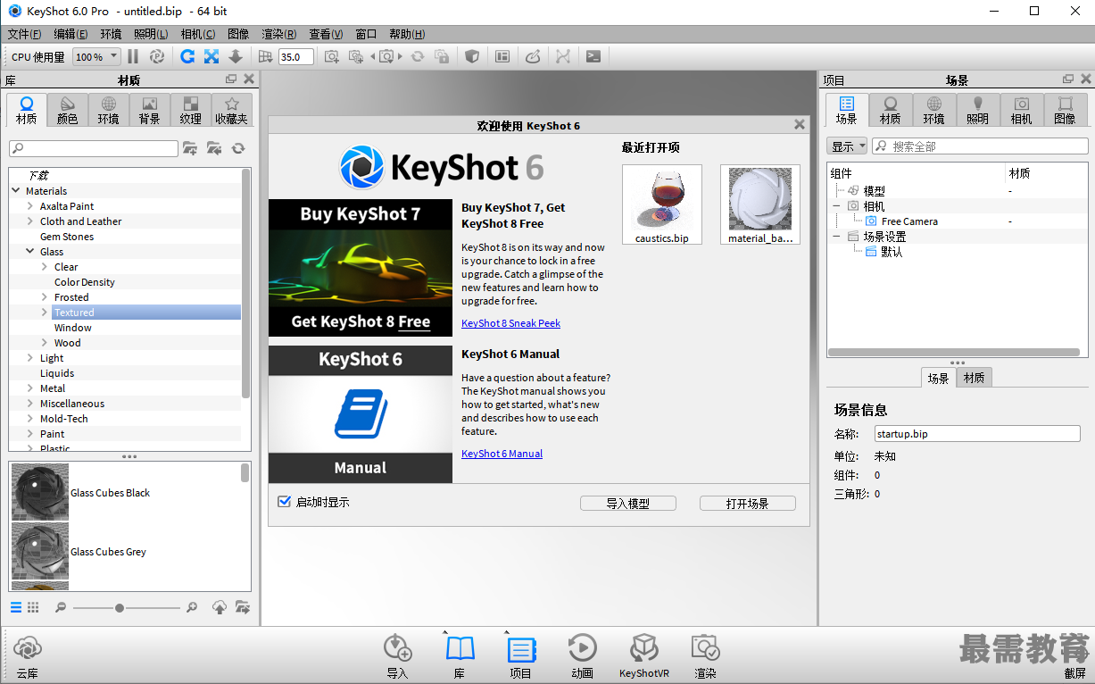Expand the Axalta Paint folder
This screenshot has width=1095, height=684.
(30, 205)
